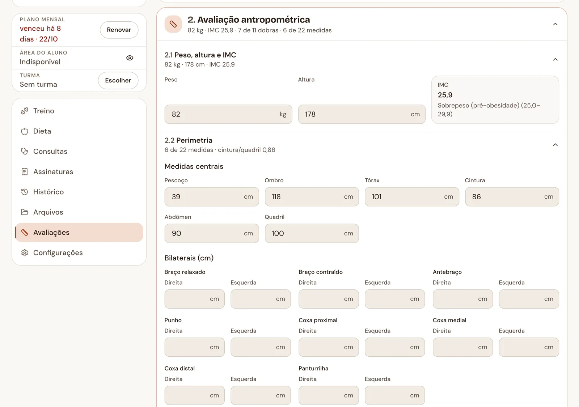
Task: Click the Dieta apple icon
Action: 25,131
